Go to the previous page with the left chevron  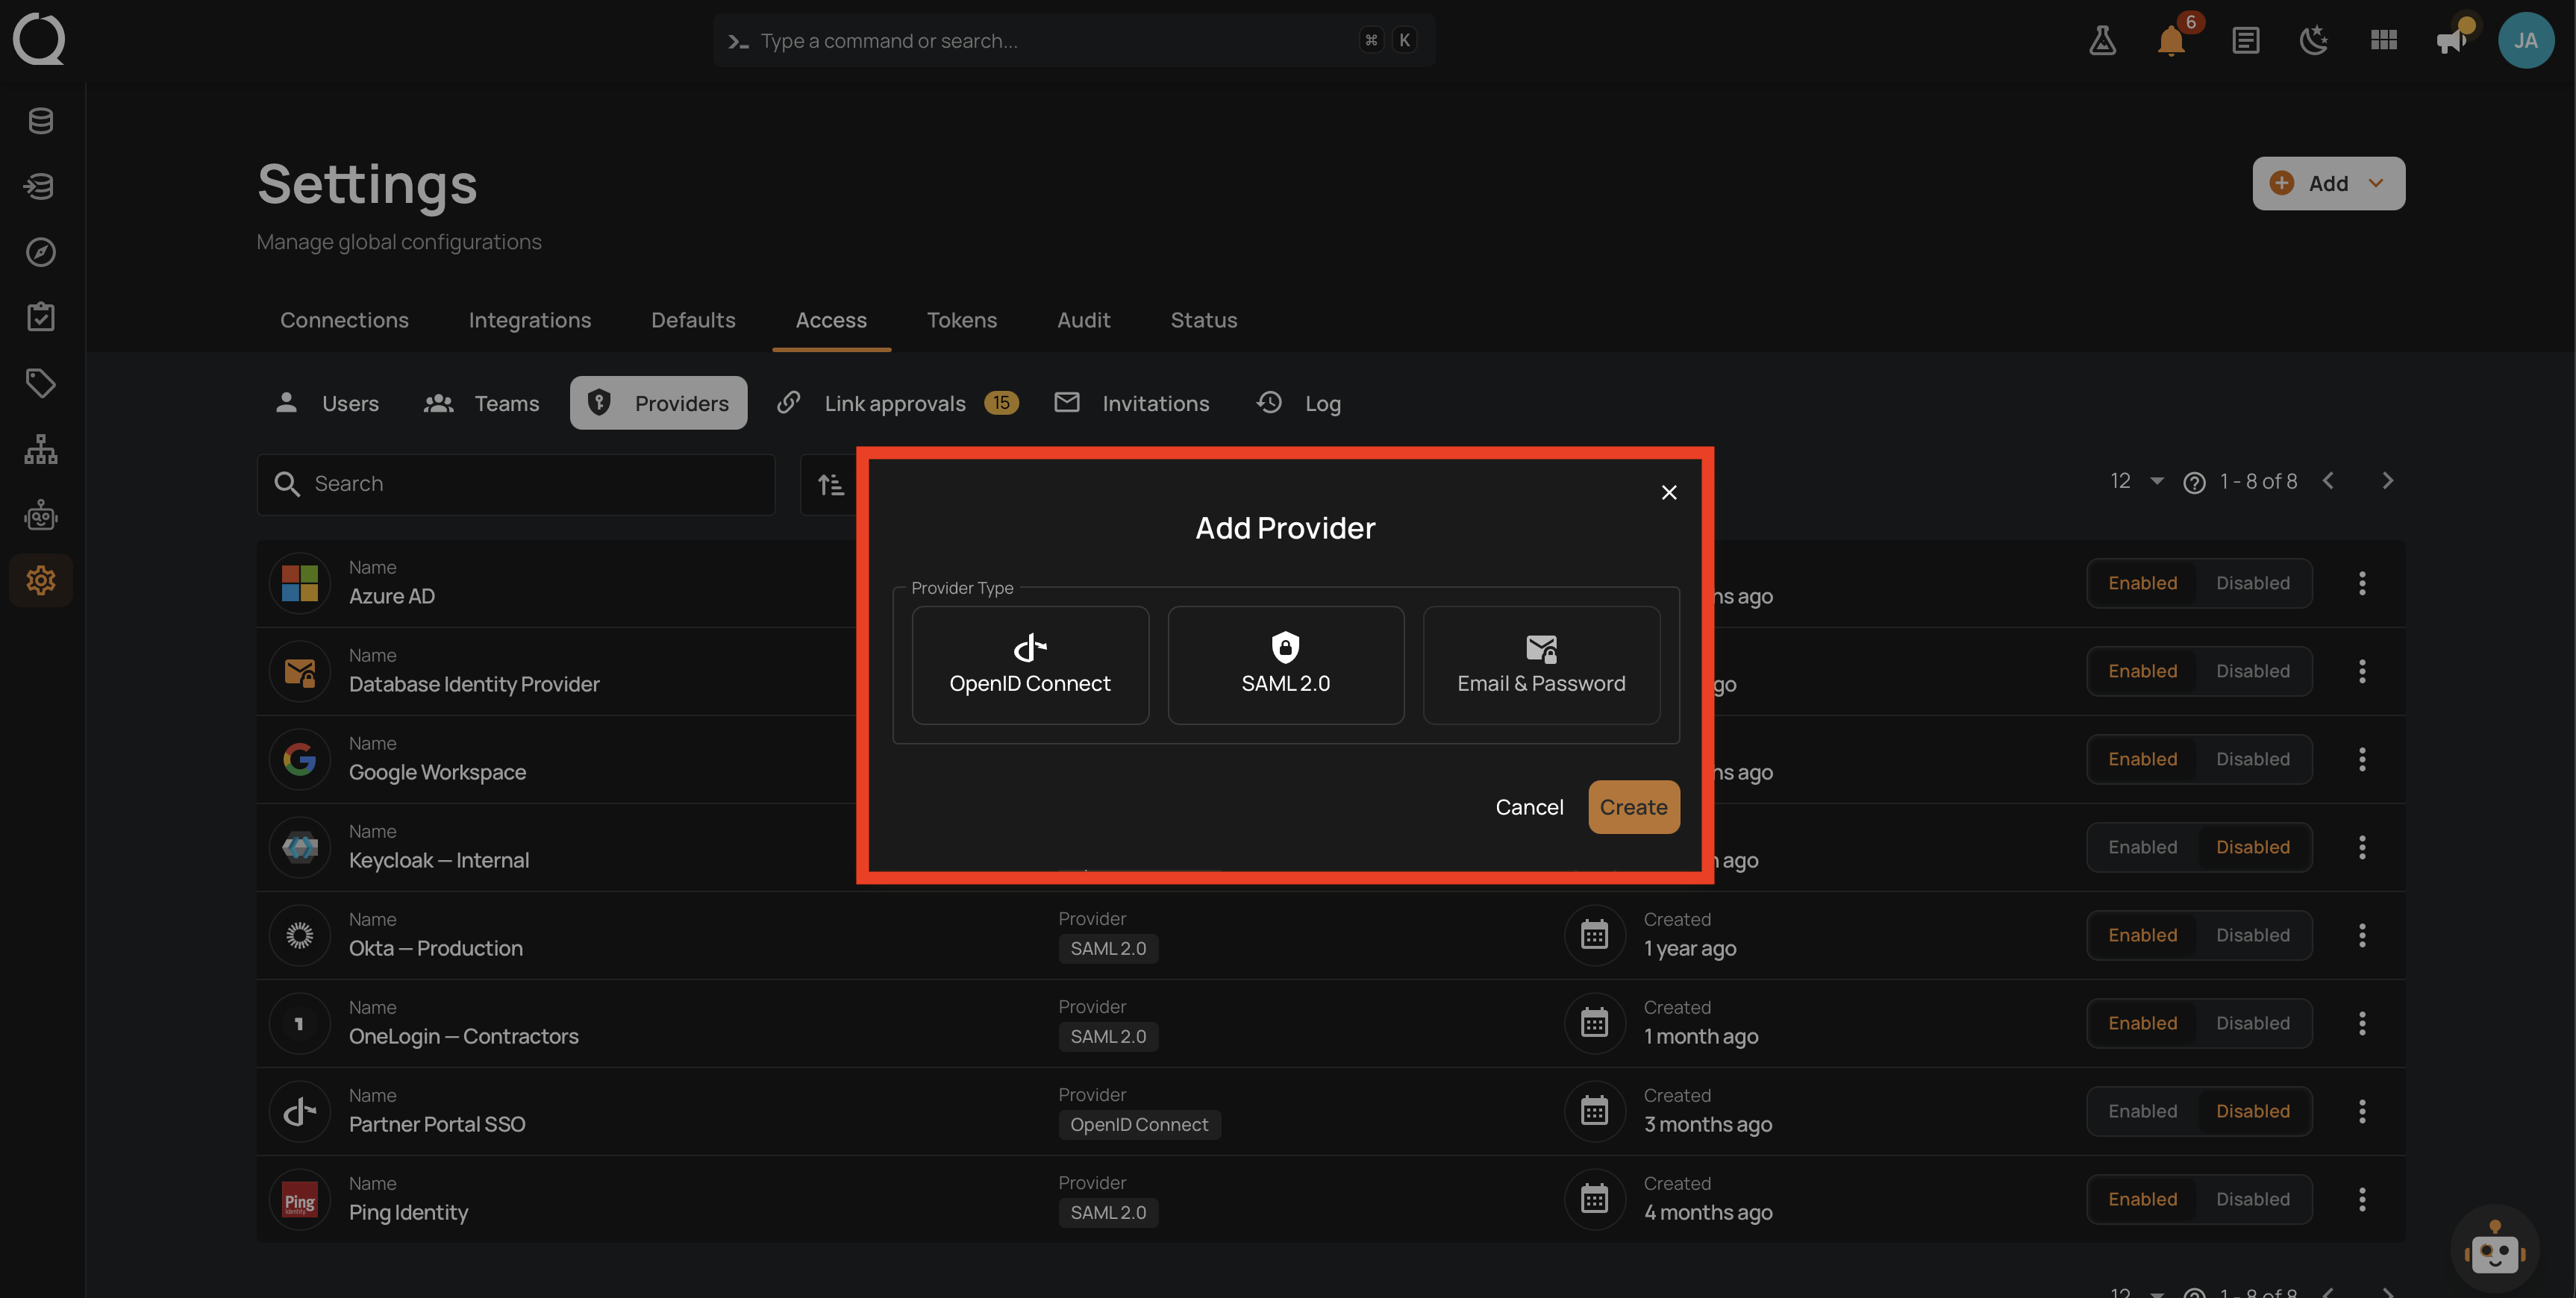click(2328, 481)
